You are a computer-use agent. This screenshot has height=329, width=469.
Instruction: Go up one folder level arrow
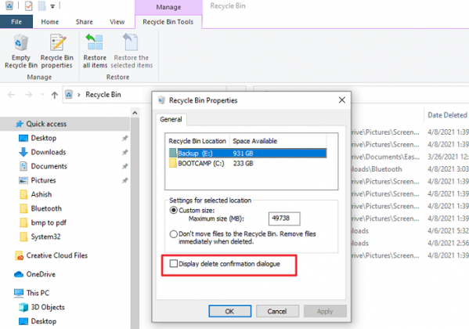[x=55, y=95]
